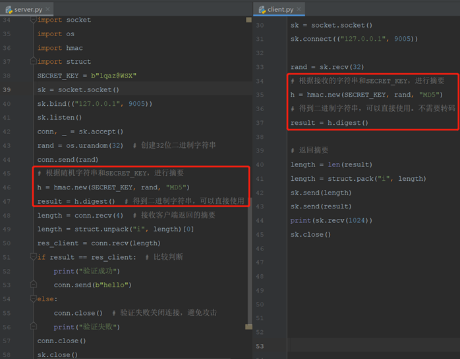The image size is (460, 359).
Task: Click line number 39 in server.py gutter
Action: [7, 89]
